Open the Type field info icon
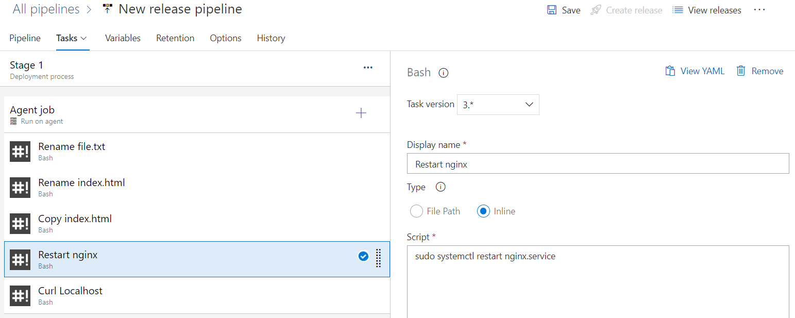The height and width of the screenshot is (318, 795). [x=441, y=187]
